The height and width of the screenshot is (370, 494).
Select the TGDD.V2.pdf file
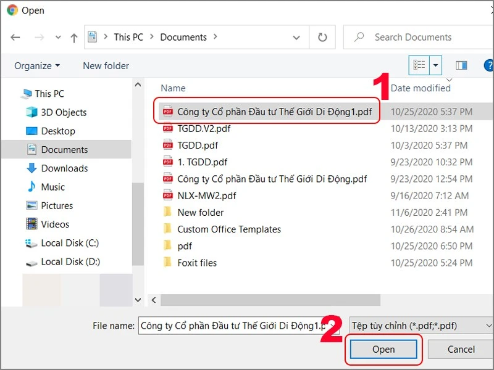204,128
